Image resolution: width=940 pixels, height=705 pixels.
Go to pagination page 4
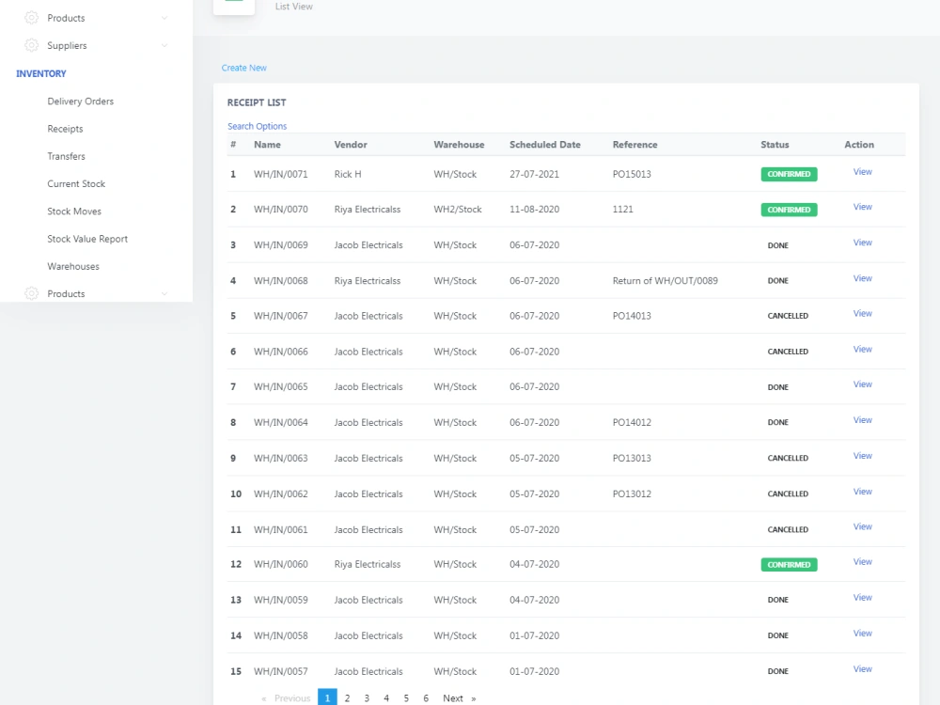(x=386, y=698)
